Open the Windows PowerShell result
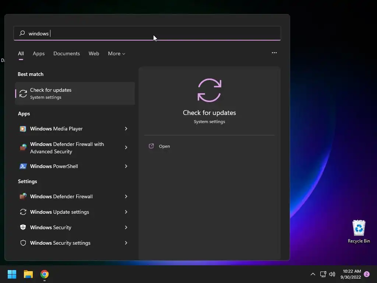377x283 pixels. click(75, 166)
